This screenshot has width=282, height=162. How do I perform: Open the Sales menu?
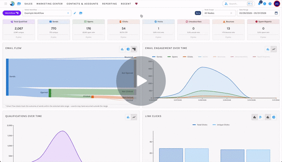coord(28,4)
